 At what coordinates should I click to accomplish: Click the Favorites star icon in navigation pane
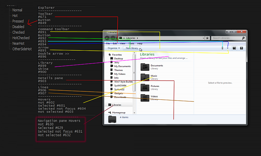(x=110, y=55)
